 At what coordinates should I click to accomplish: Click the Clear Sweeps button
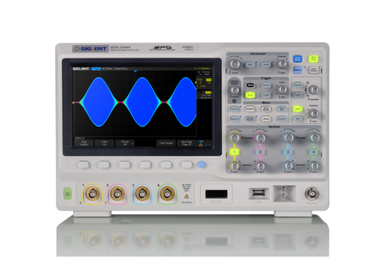pyautogui.click(x=313, y=70)
